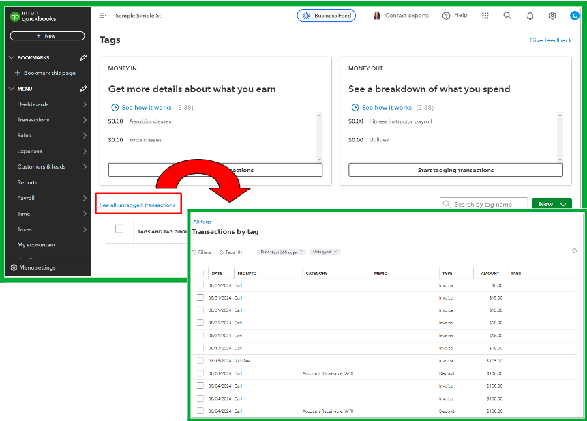
Task: Sort by the DATE column header
Action: click(x=217, y=274)
